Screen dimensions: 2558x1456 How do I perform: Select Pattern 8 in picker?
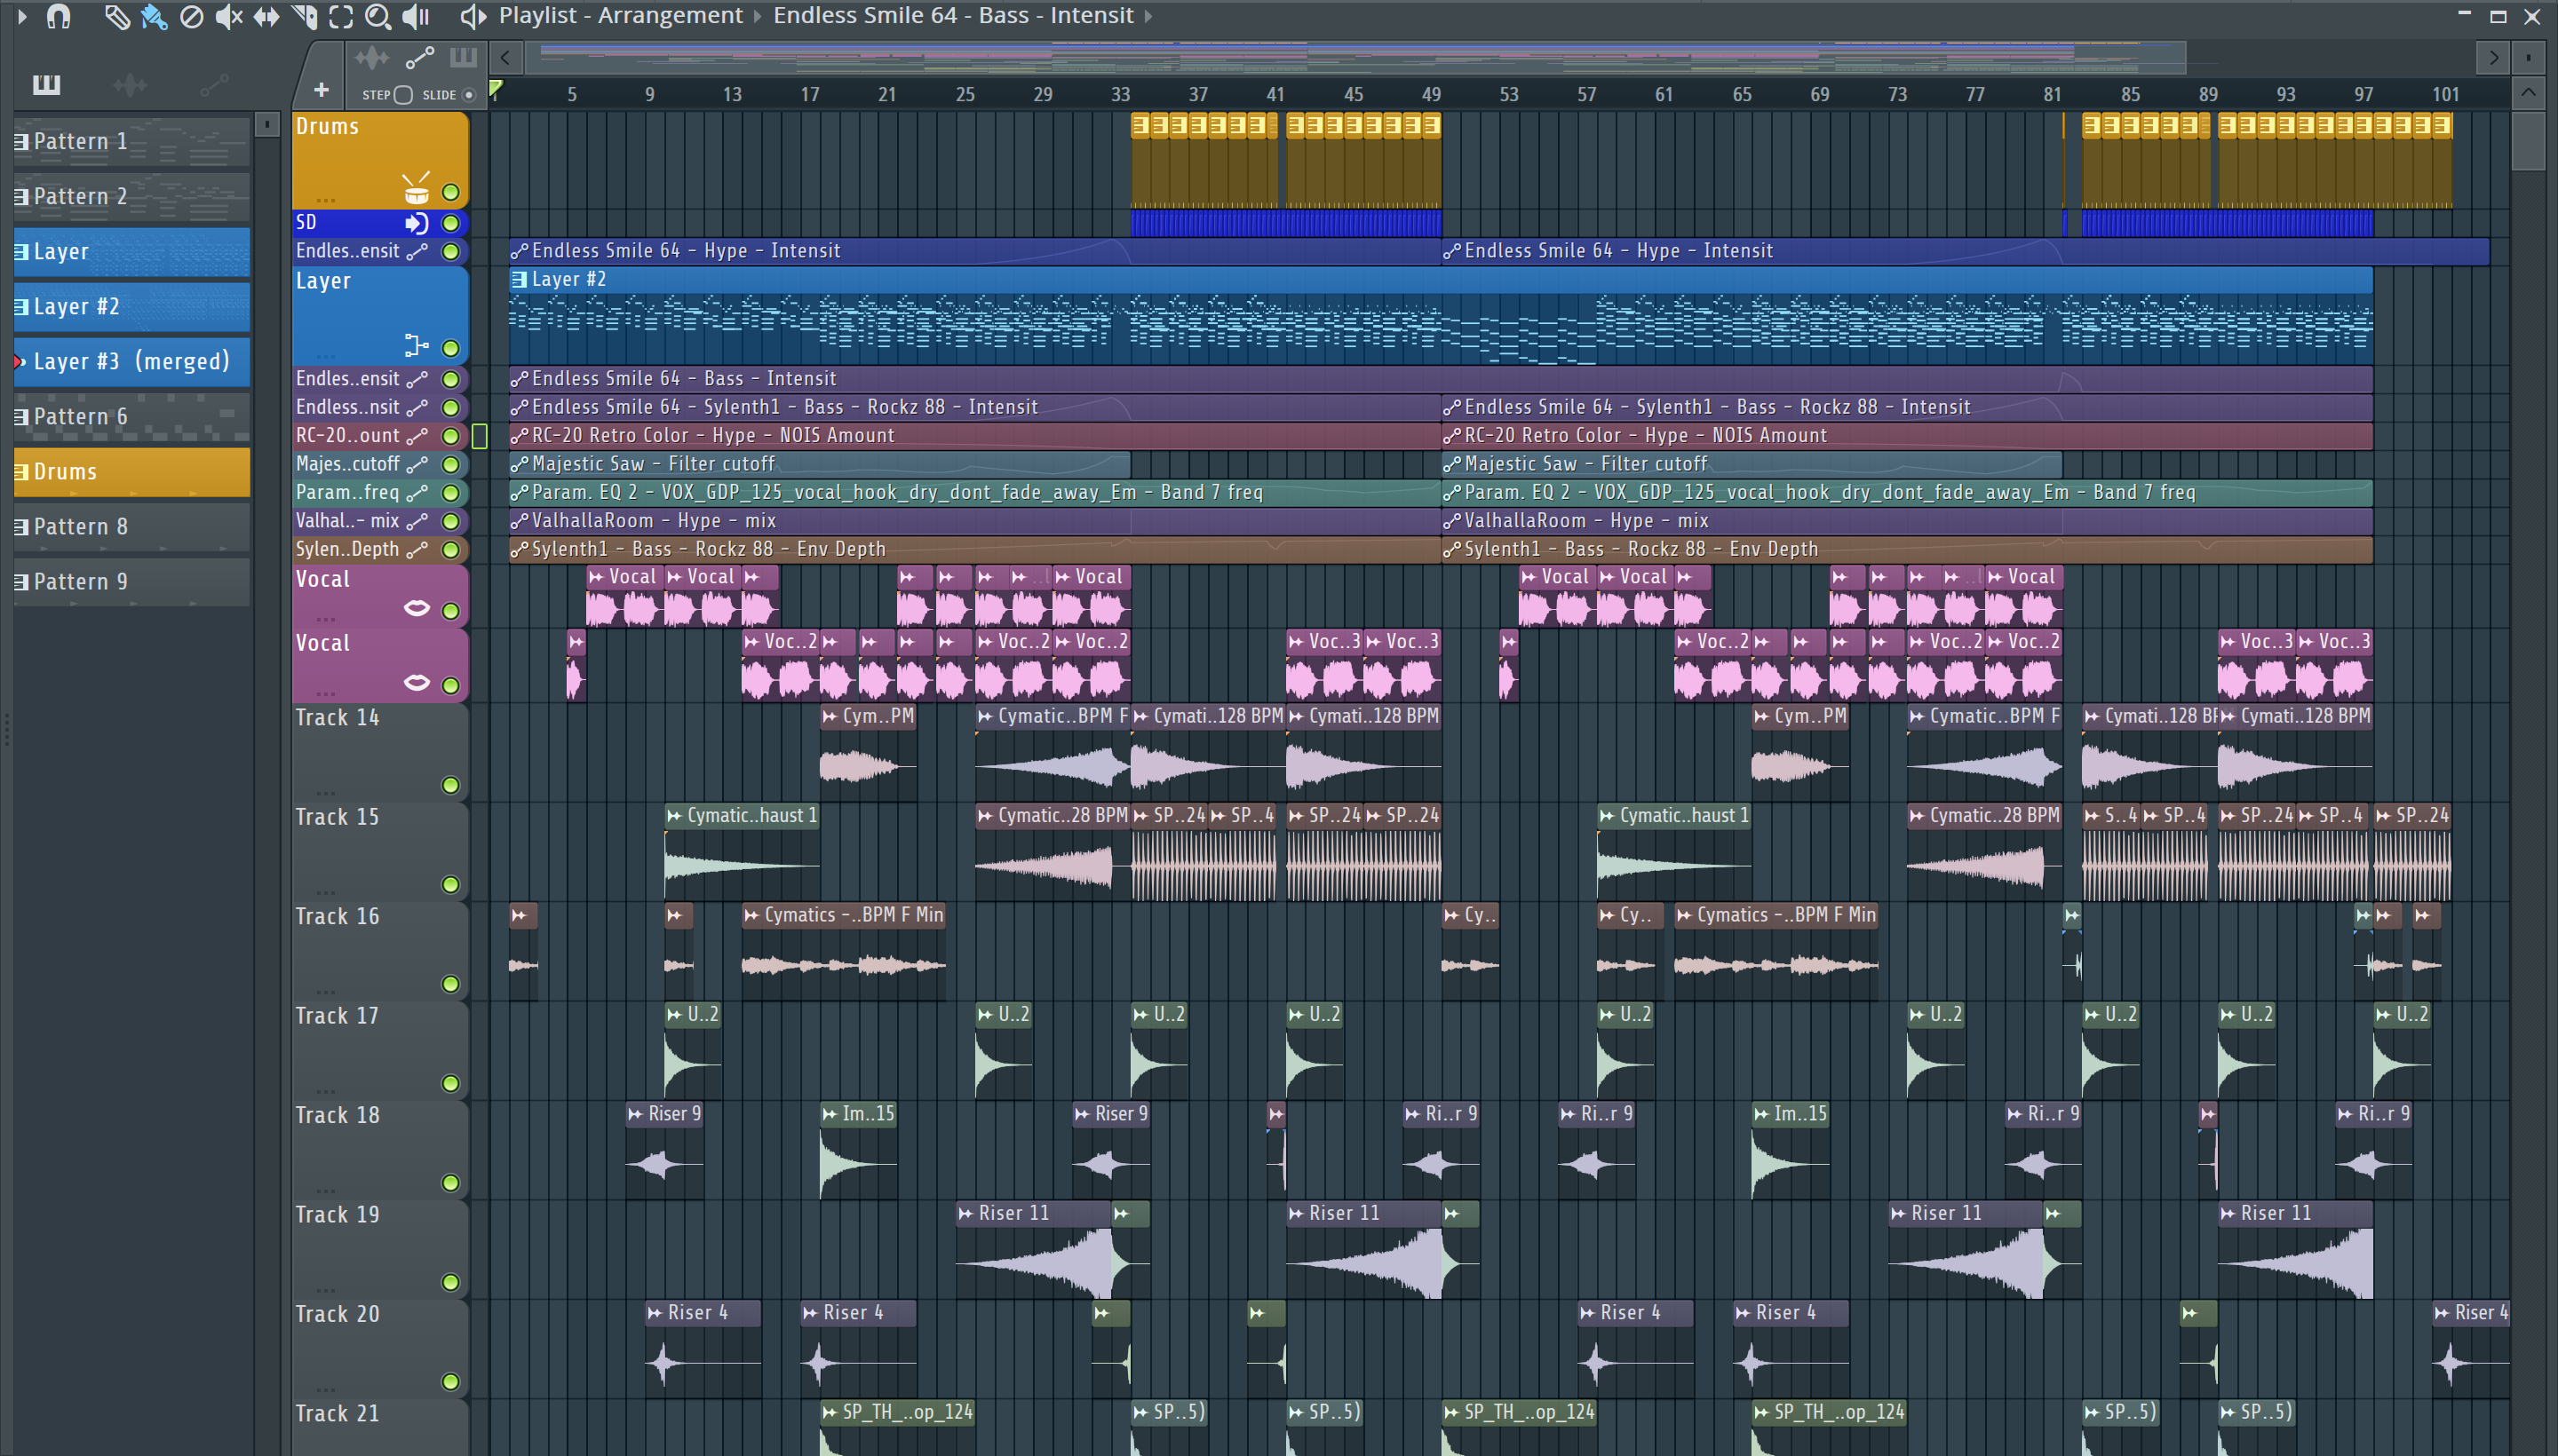[x=131, y=526]
